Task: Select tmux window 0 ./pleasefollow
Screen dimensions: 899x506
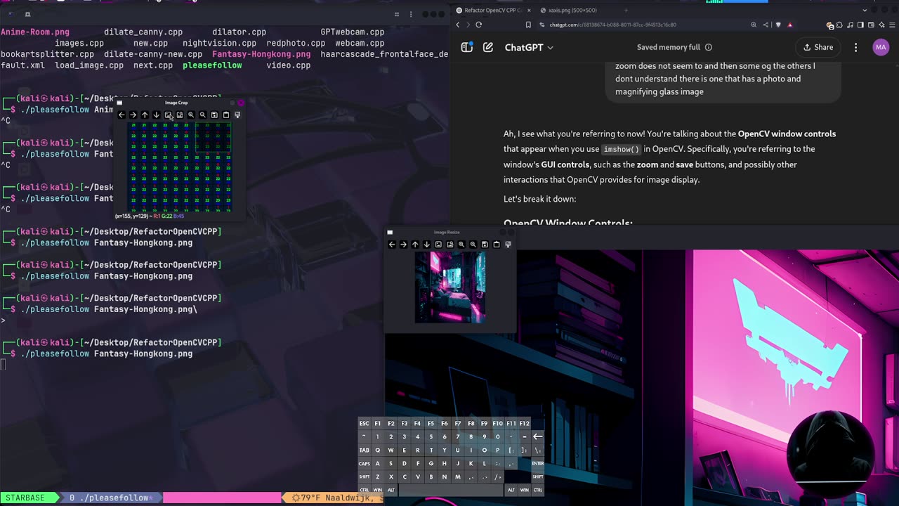Action: click(x=110, y=498)
